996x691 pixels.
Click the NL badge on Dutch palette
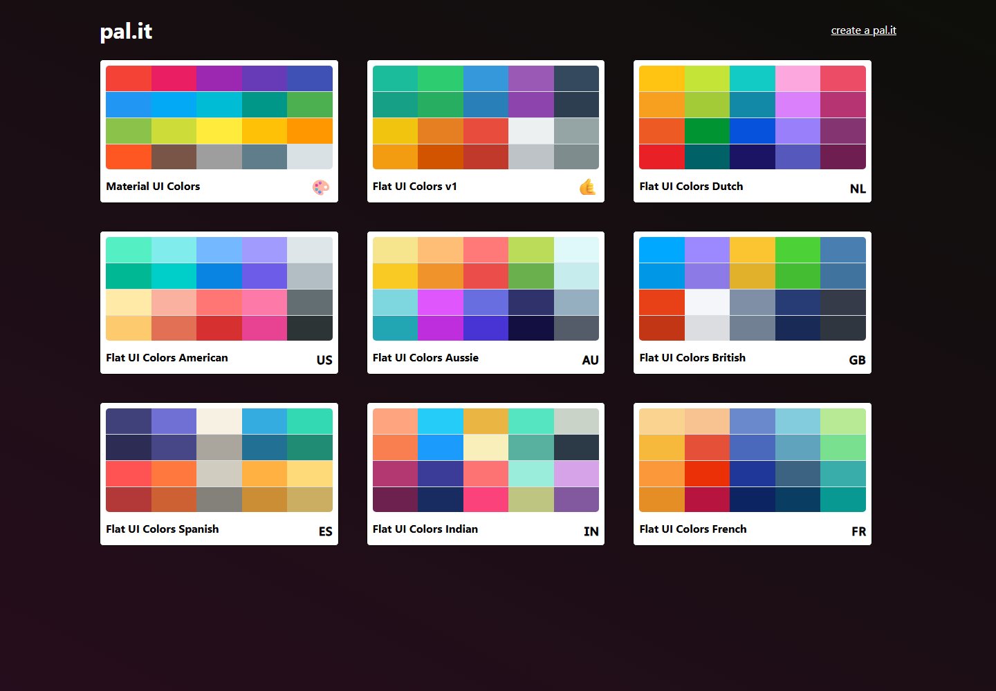858,189
